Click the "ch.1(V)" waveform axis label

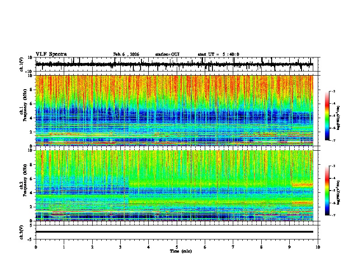(22, 64)
